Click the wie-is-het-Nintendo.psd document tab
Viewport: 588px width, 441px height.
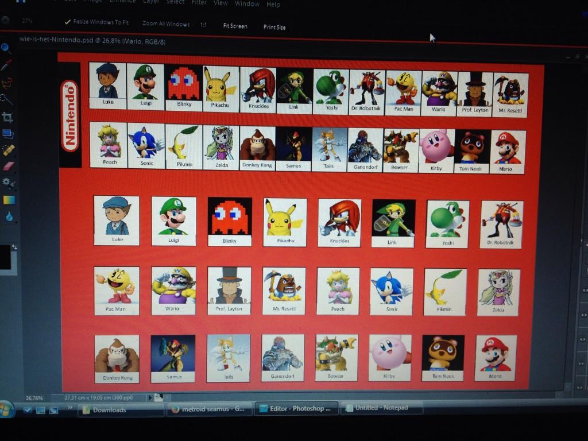point(92,40)
